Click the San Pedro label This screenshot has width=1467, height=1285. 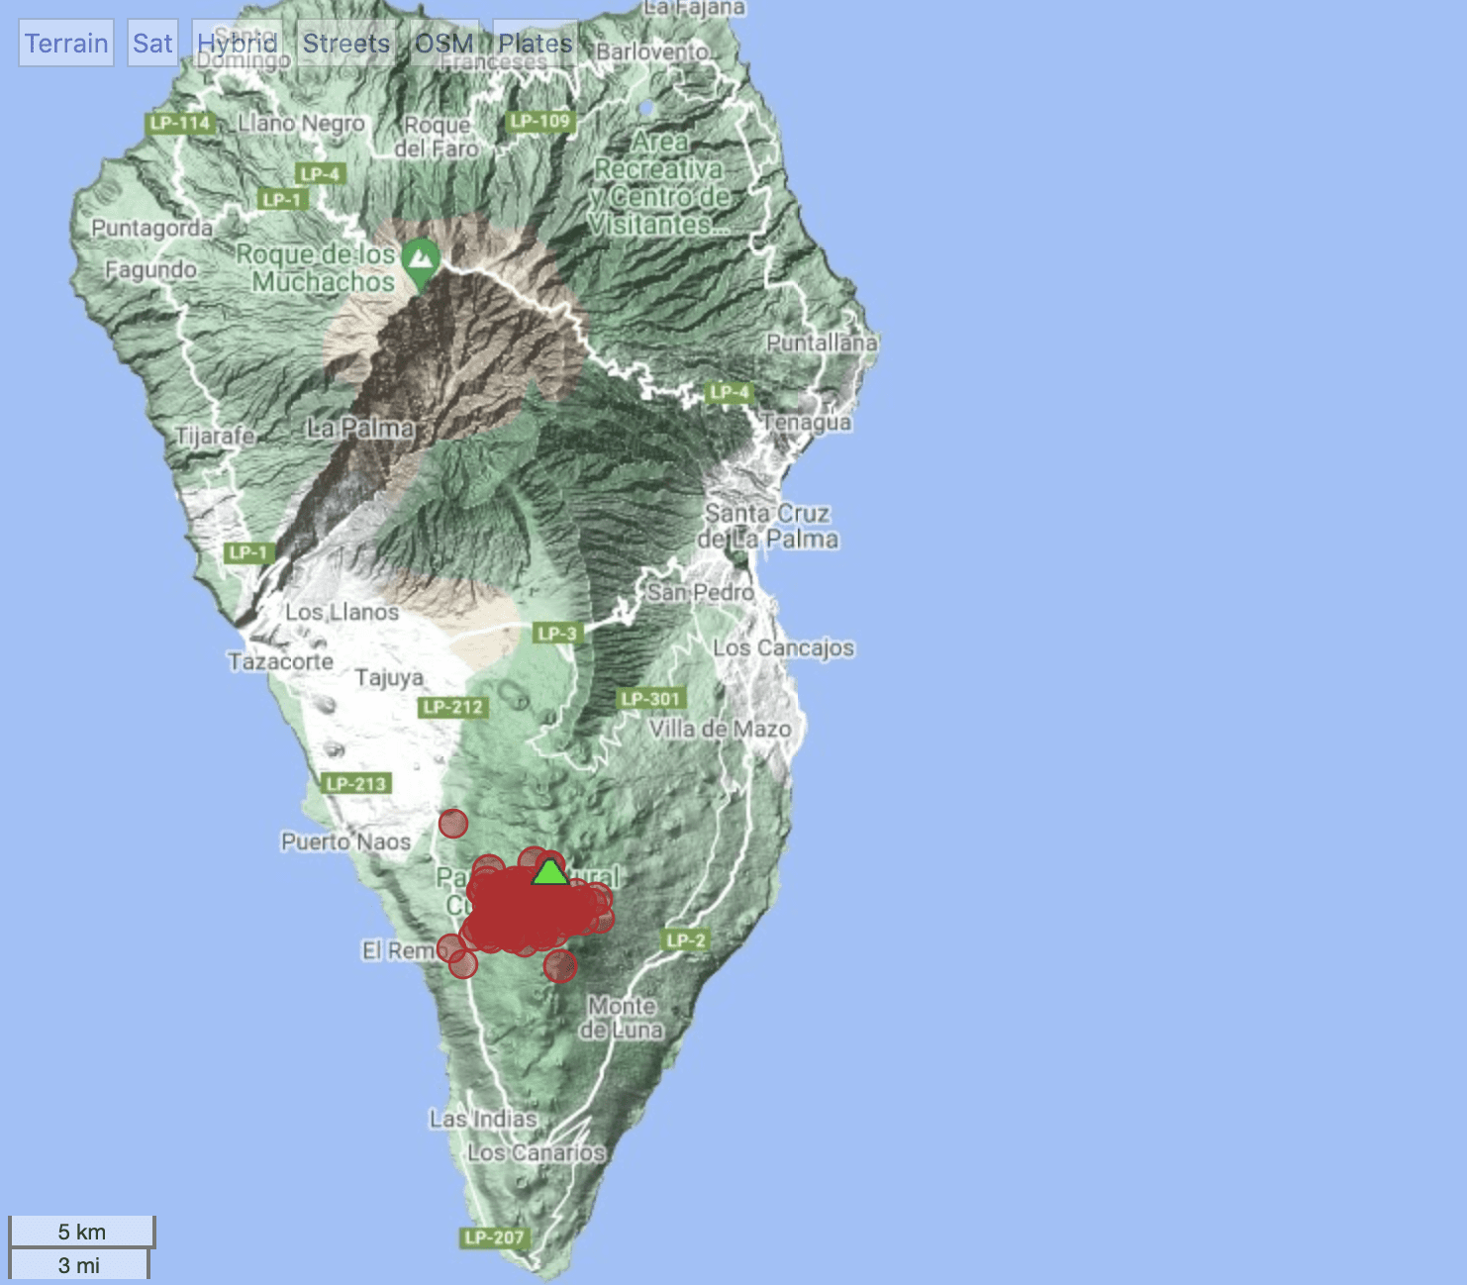click(701, 592)
